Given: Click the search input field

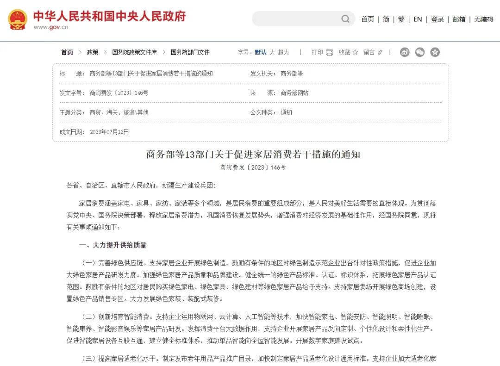Looking at the screenshot, I should tap(303, 19).
